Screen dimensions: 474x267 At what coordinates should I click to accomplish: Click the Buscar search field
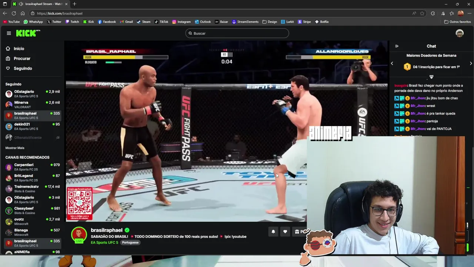coord(237,33)
